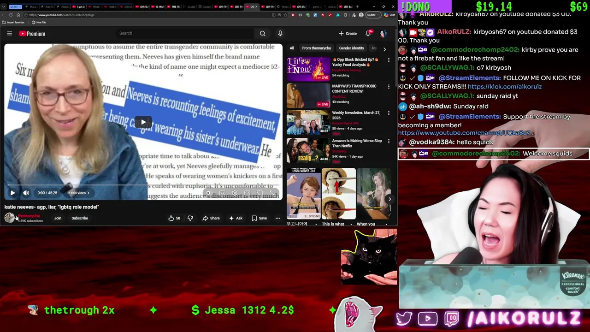Open the browser Chat copilot icon
The image size is (590, 332).
[x=389, y=15]
